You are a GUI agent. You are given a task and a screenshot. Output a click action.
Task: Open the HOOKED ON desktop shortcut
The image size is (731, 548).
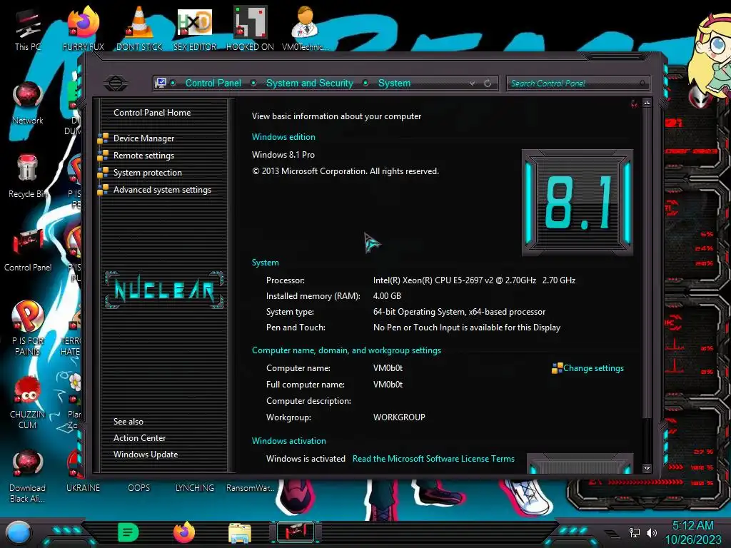[x=250, y=29]
